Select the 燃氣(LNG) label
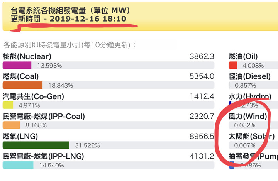 tap(20, 136)
